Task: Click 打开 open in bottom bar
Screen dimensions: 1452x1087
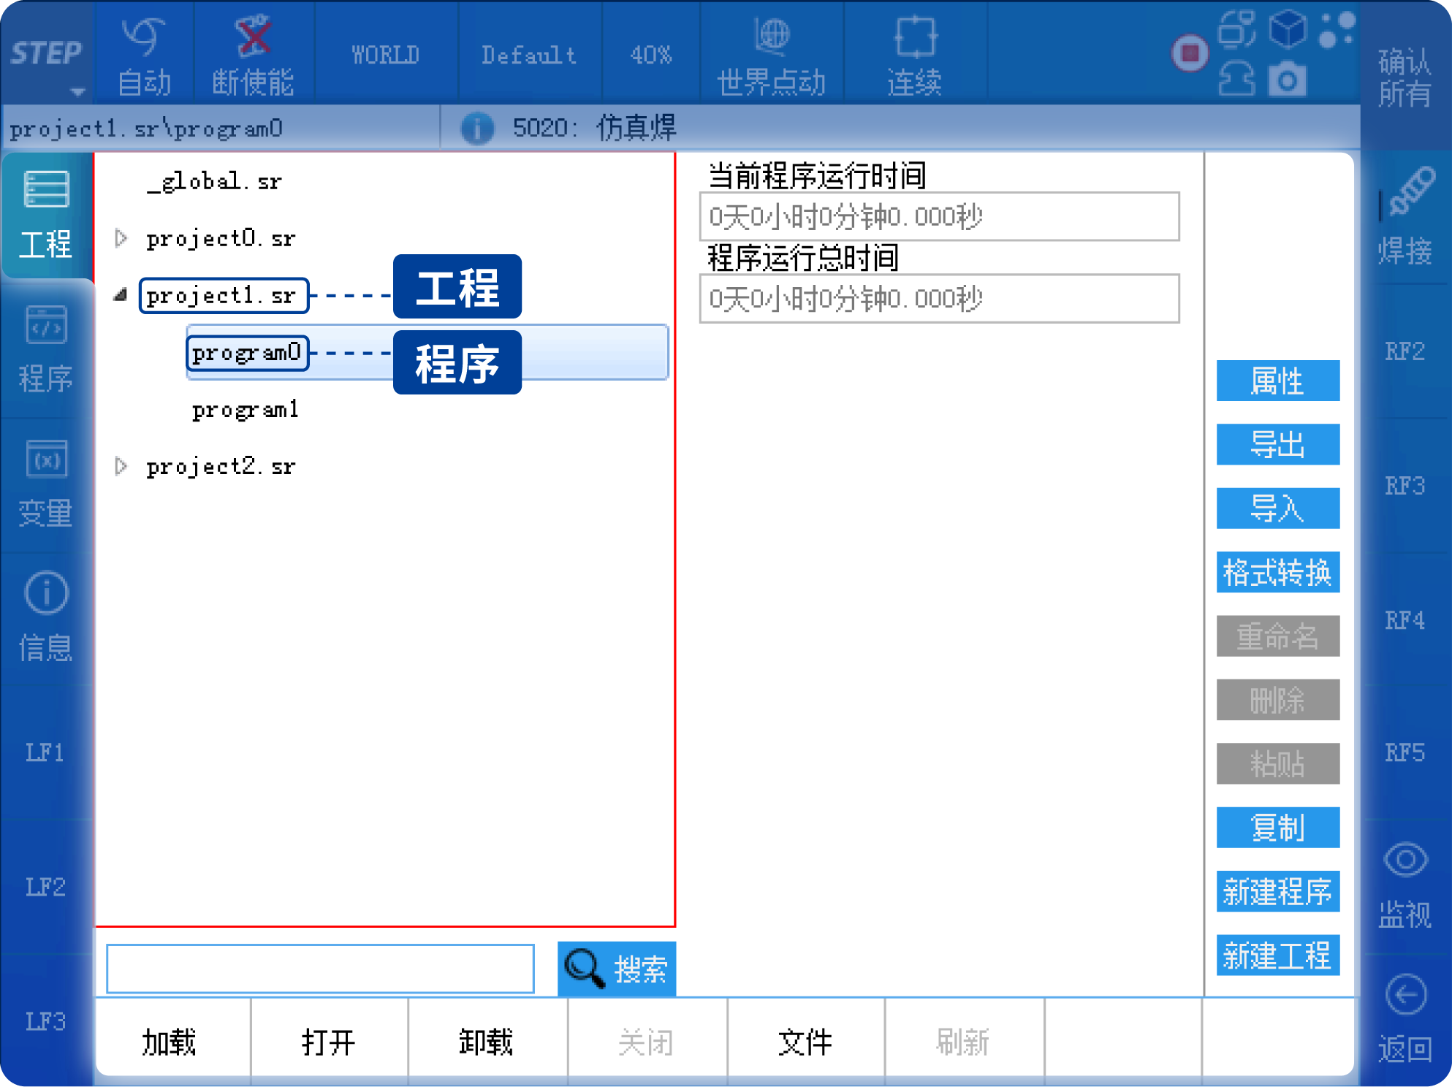Action: pyautogui.click(x=330, y=1040)
